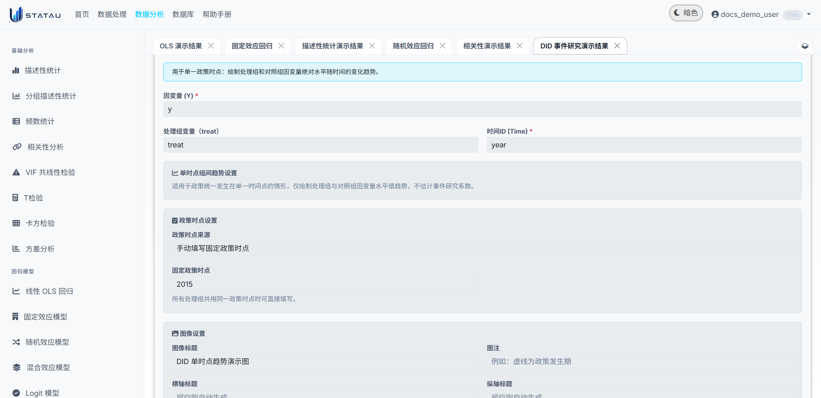
Task: Open the 帮助手册 menu
Action: click(217, 14)
